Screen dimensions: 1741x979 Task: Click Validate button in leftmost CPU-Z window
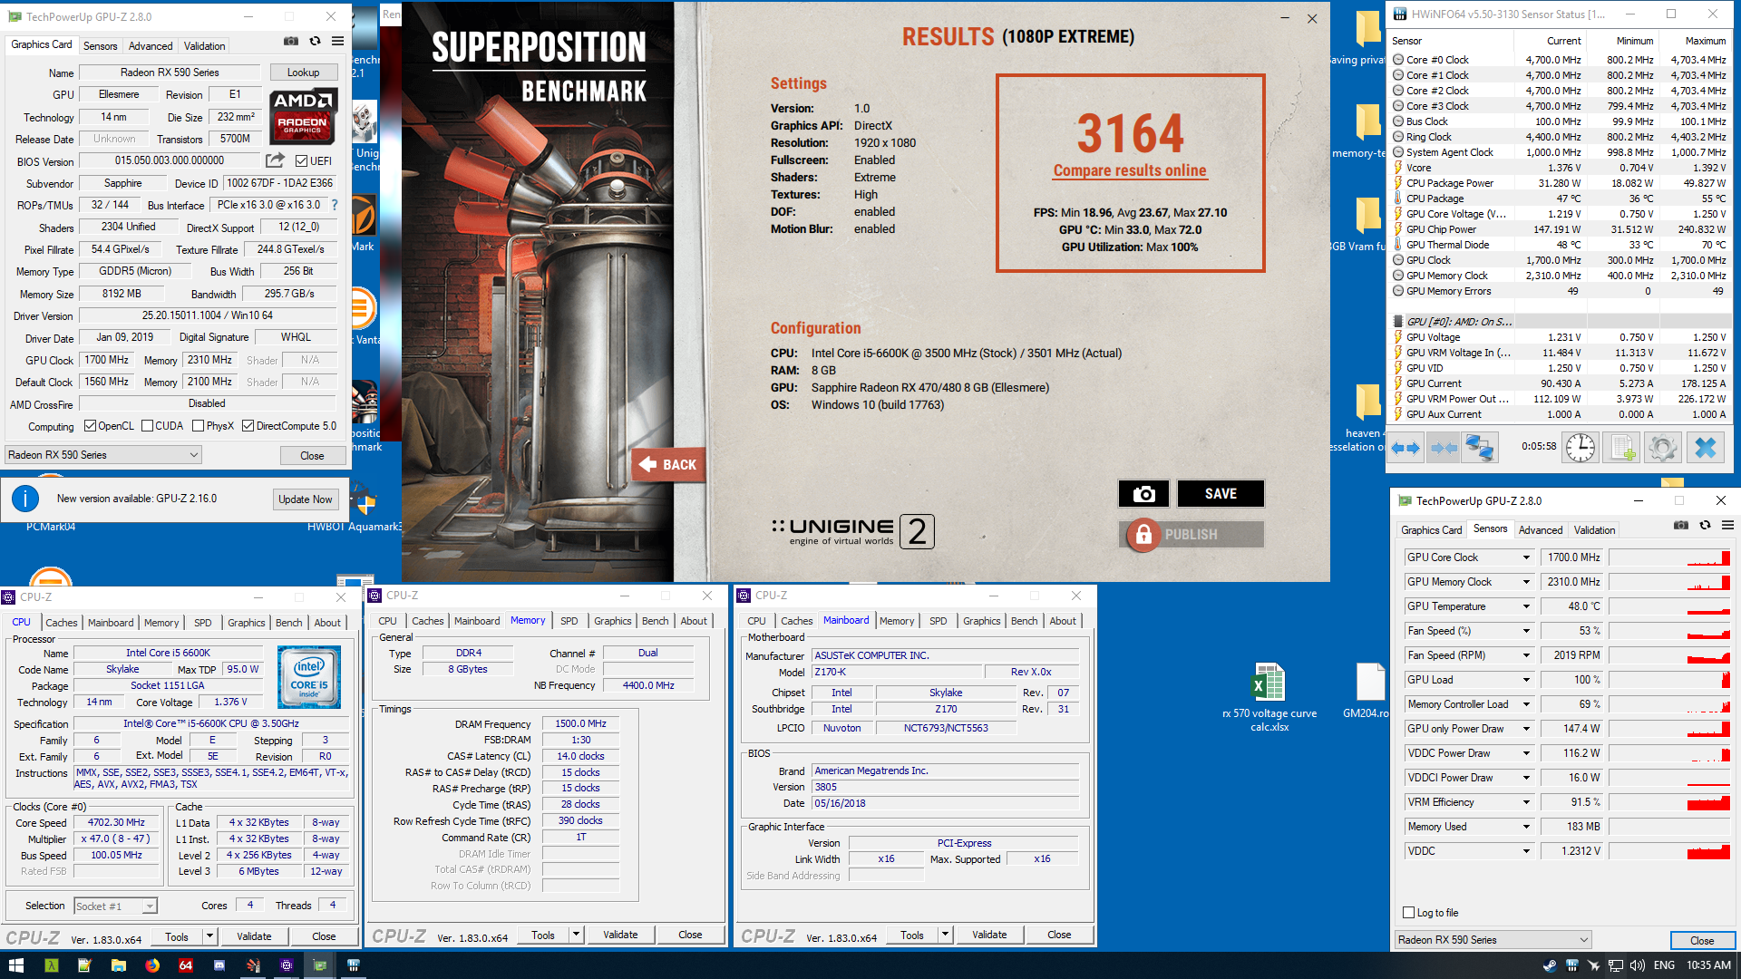[x=254, y=936]
